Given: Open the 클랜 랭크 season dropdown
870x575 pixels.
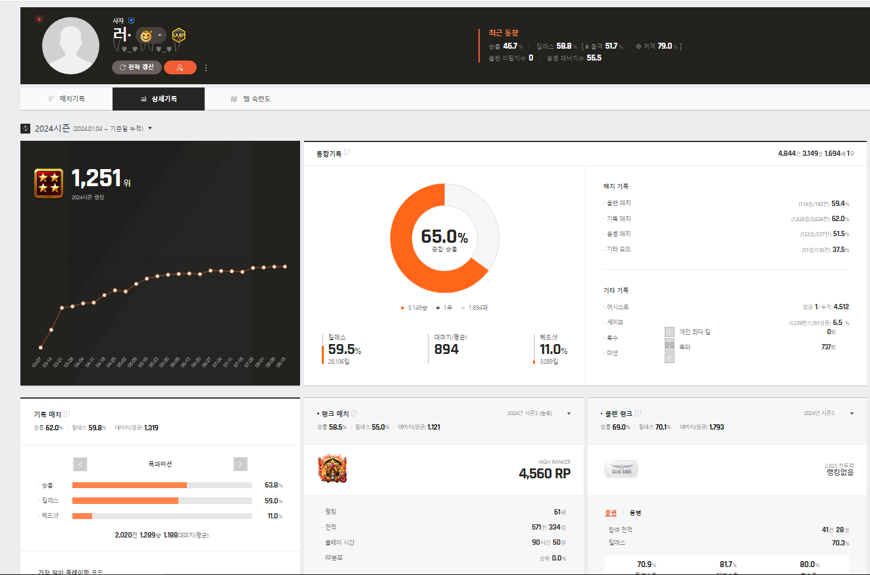Looking at the screenshot, I should click(852, 413).
